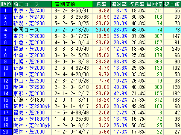Click the 複回値 value 147
This screenshot has height=135, width=181.
click(176, 36)
